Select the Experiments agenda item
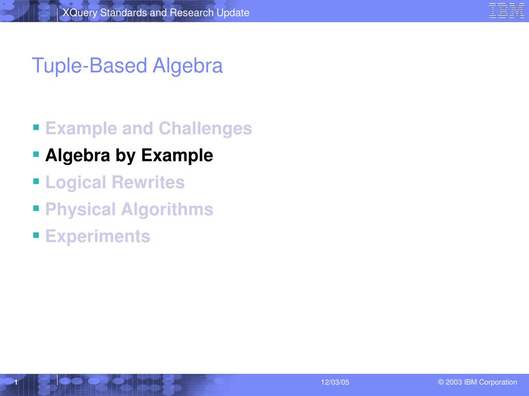Screen dimensions: 529x396 tap(98, 236)
